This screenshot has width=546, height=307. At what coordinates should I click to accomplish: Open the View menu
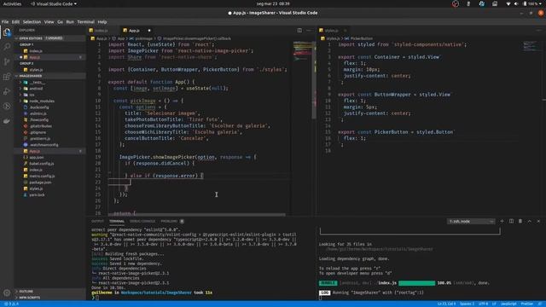pos(49,22)
